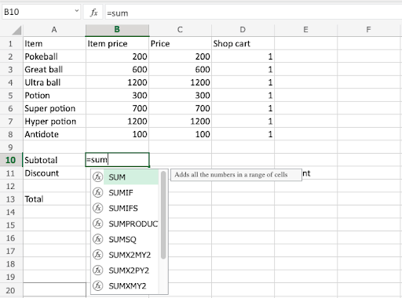Click the fx icon beside SUMSQ
This screenshot has height=298, width=402.
coord(97,239)
